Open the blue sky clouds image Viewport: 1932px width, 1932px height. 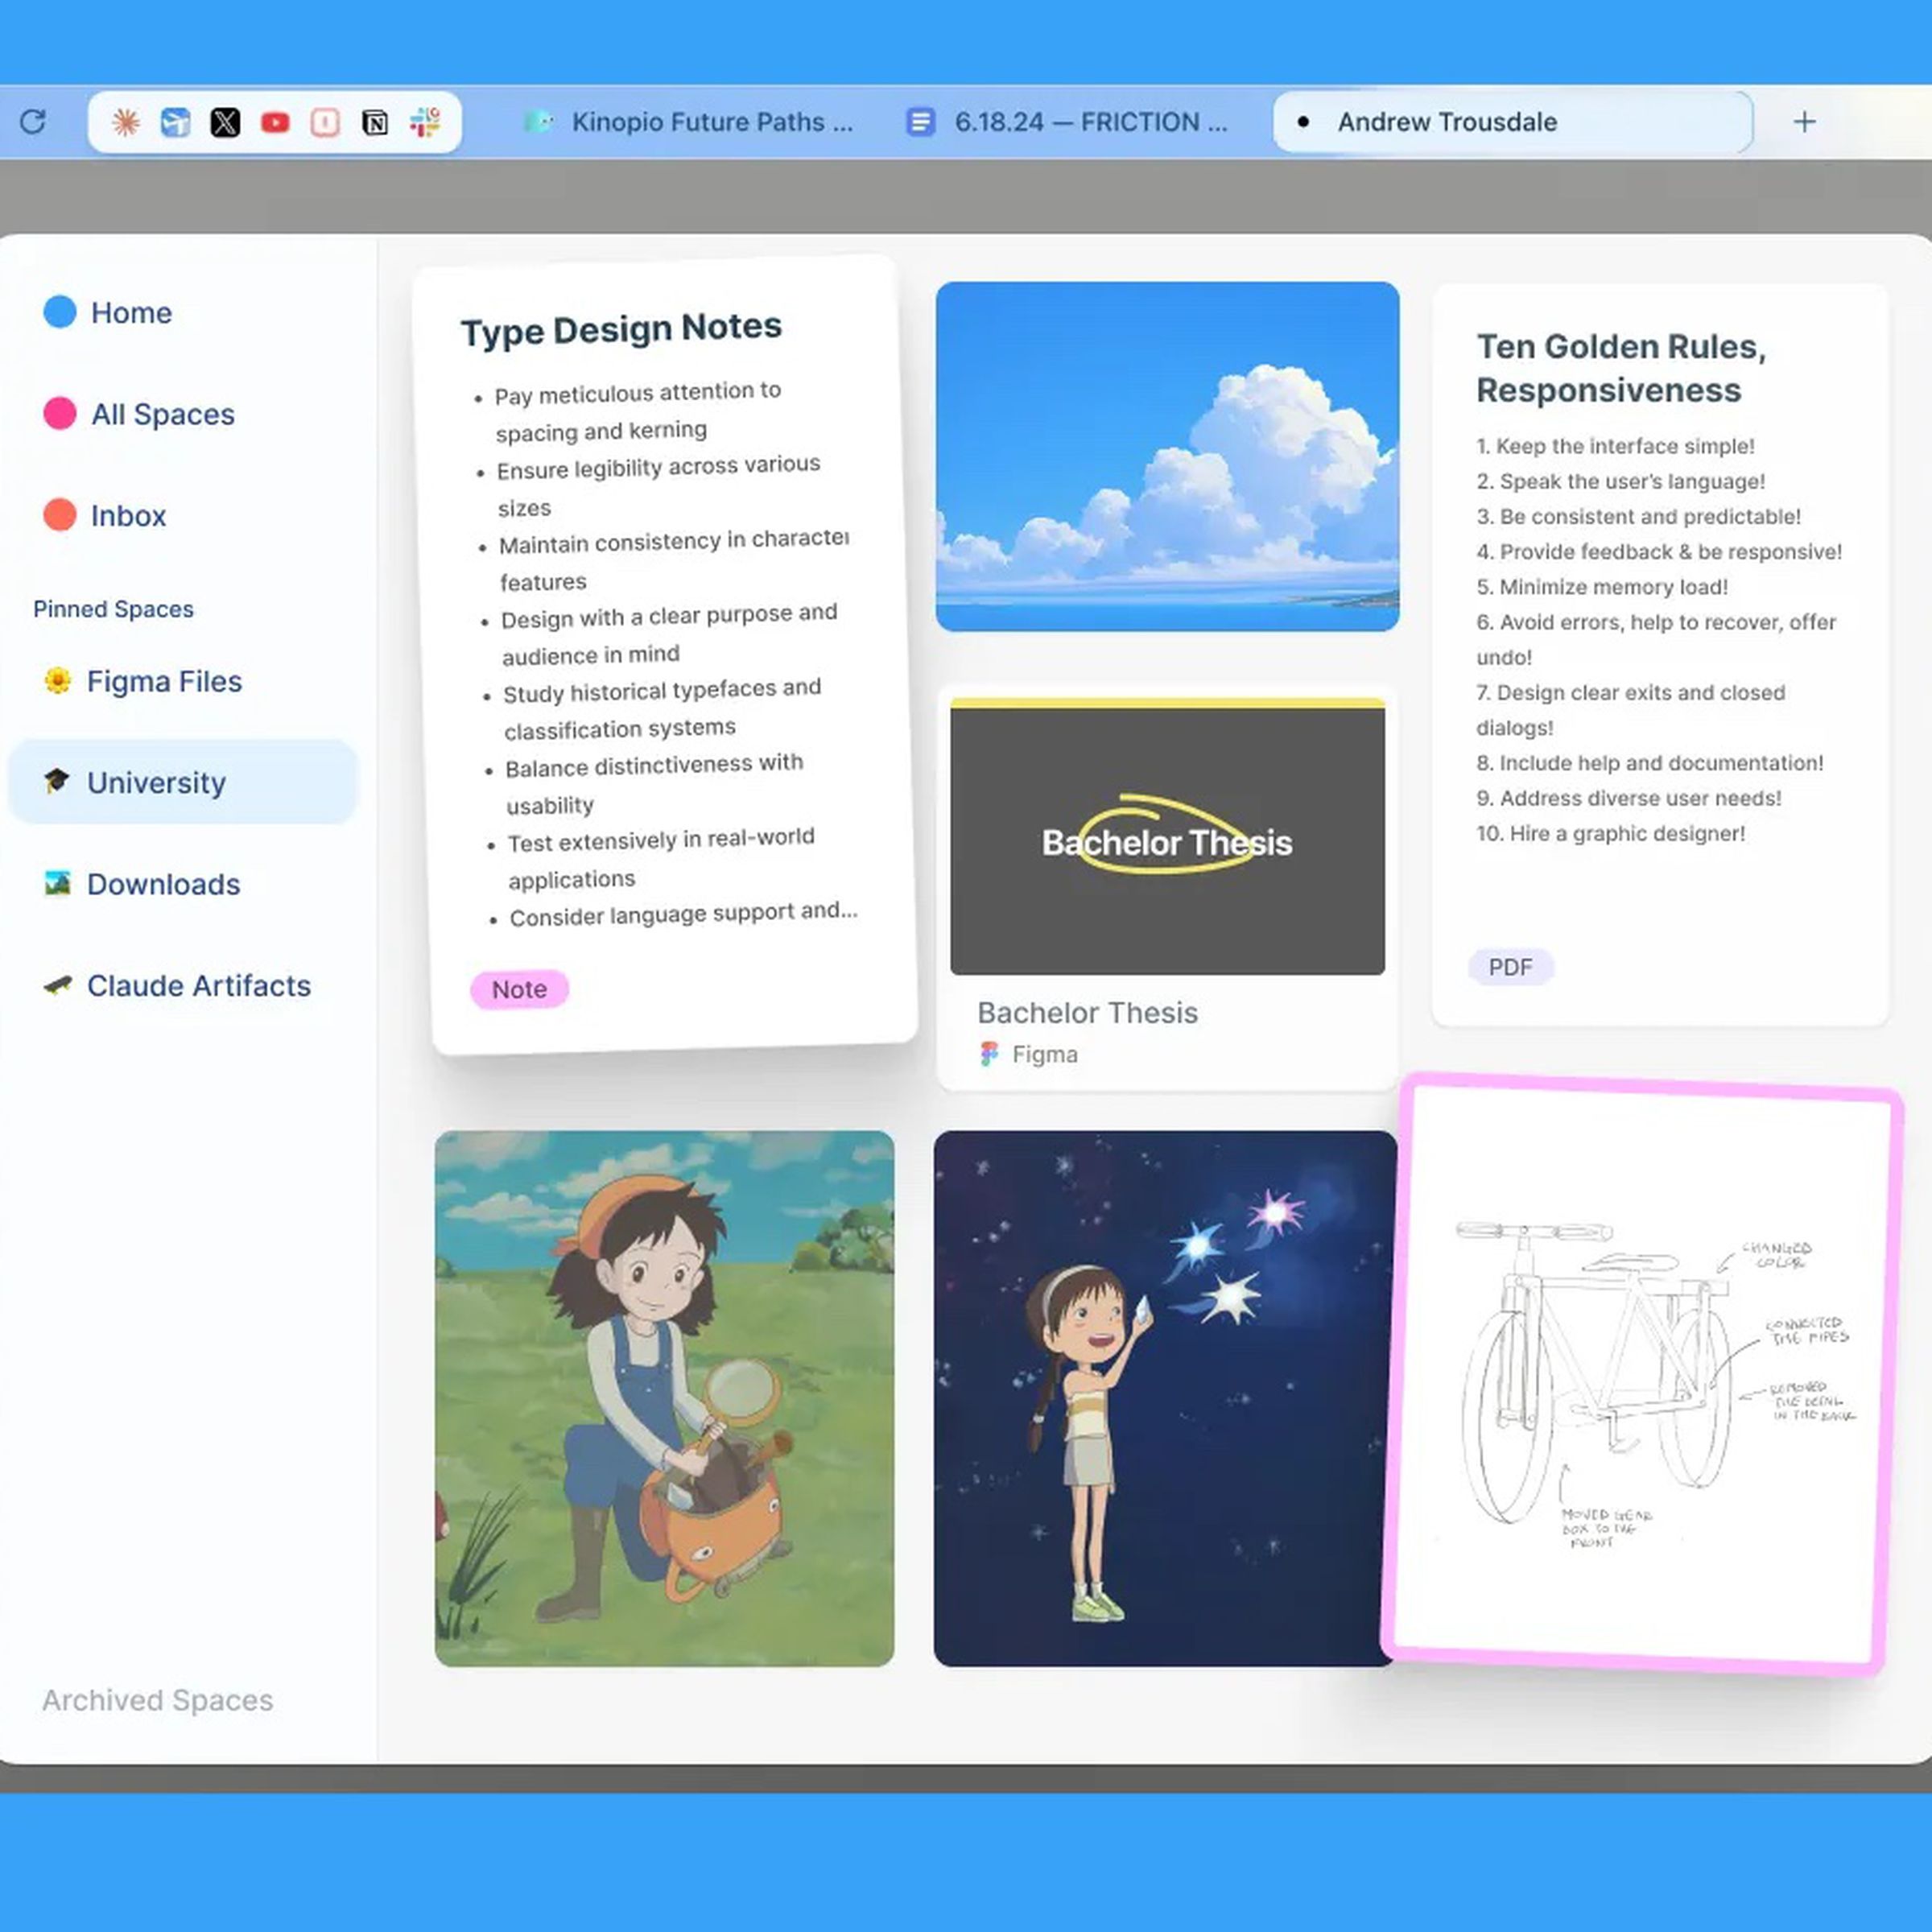click(x=1167, y=456)
